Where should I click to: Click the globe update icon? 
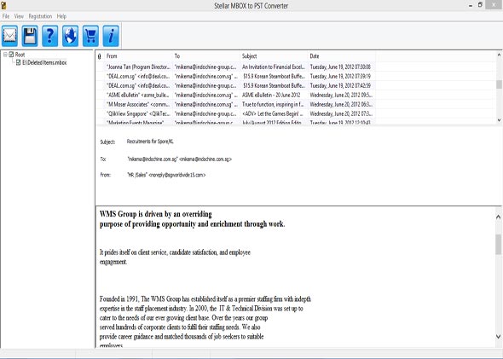70,36
